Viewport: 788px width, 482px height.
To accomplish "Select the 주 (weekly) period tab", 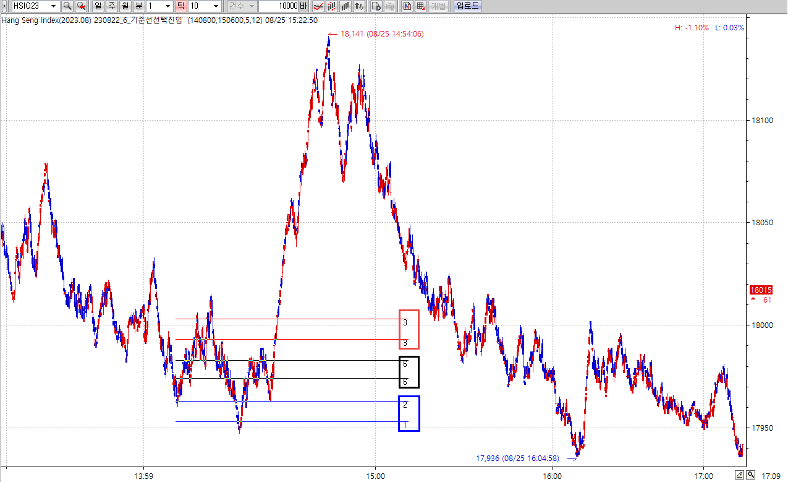I will (111, 6).
